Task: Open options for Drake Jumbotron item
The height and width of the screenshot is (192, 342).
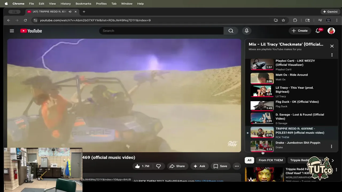Action: [332, 146]
